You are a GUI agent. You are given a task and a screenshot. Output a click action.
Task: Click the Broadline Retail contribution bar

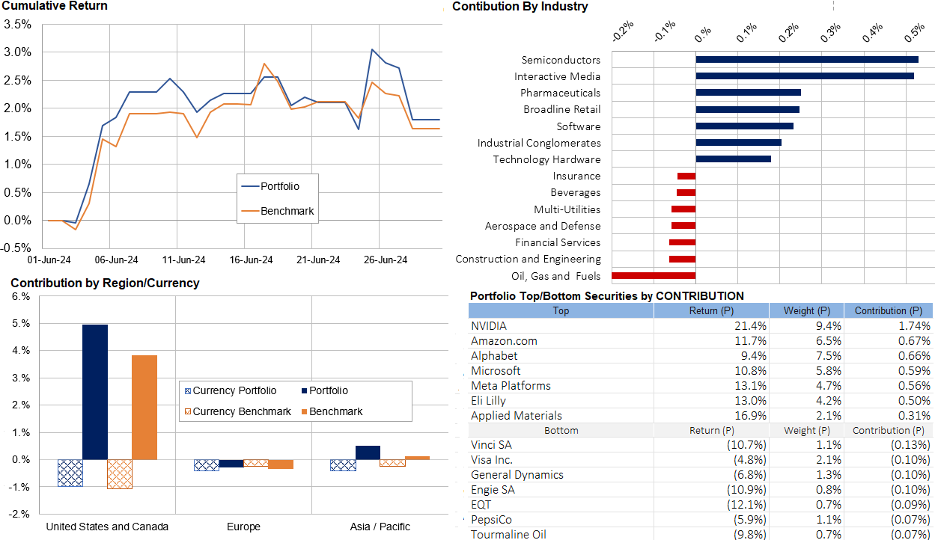pyautogui.click(x=748, y=109)
